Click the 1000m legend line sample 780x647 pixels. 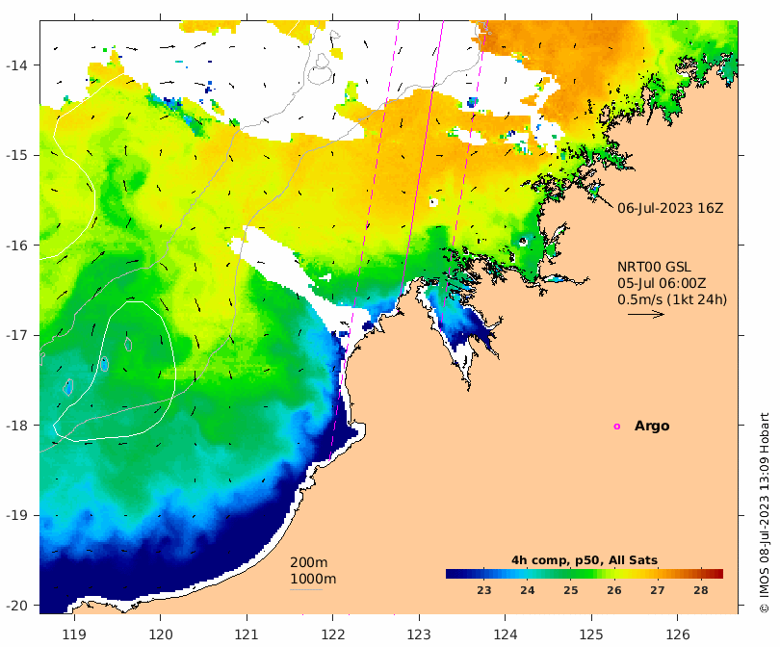[306, 590]
